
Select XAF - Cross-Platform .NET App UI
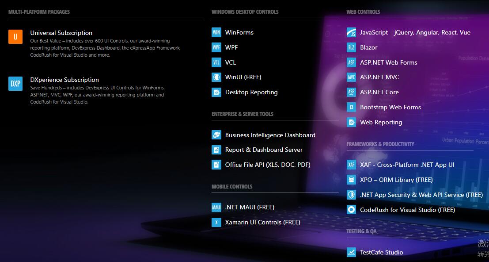pyautogui.click(x=407, y=165)
